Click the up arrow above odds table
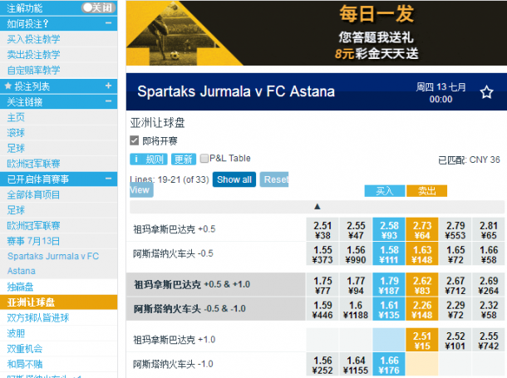This screenshot has height=378, width=507. coord(317,206)
